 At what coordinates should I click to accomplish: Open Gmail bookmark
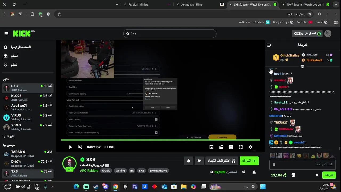pyautogui.click(x=321, y=22)
